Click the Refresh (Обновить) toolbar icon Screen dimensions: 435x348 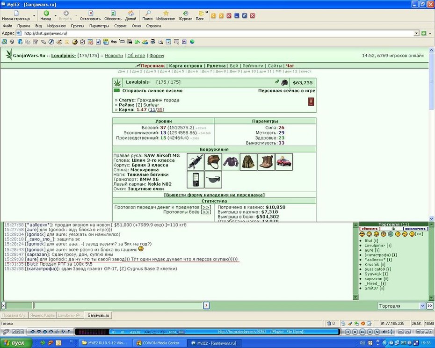click(x=113, y=13)
